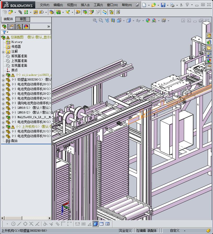The width and height of the screenshot is (213, 234).
Task: Switch to the 草图 tab
Action: coord(23,19)
